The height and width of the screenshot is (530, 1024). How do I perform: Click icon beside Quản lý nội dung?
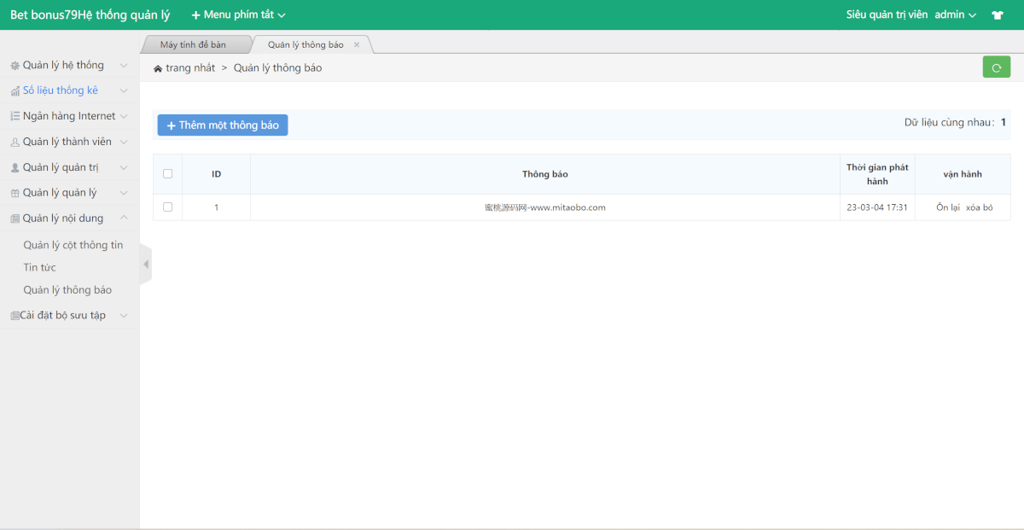pos(15,218)
